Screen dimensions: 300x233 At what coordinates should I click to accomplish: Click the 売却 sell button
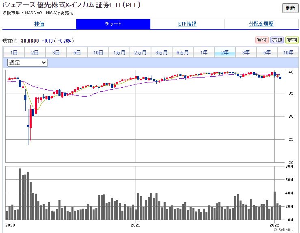(277, 40)
